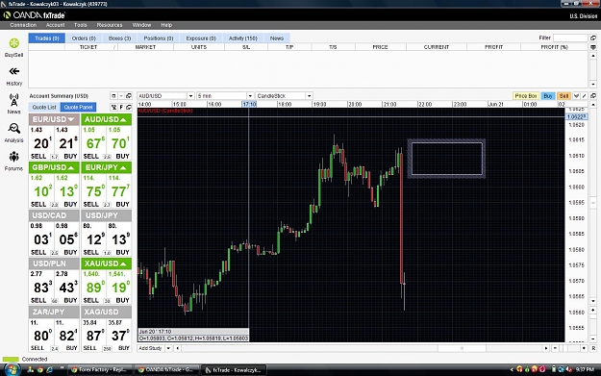
Task: Click the trades table scroll up arrow
Action: (x=593, y=55)
